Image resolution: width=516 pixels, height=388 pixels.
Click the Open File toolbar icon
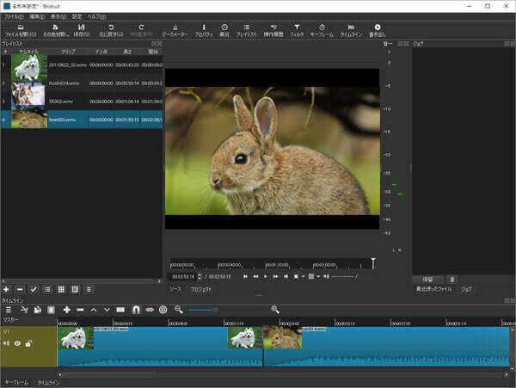click(x=18, y=29)
